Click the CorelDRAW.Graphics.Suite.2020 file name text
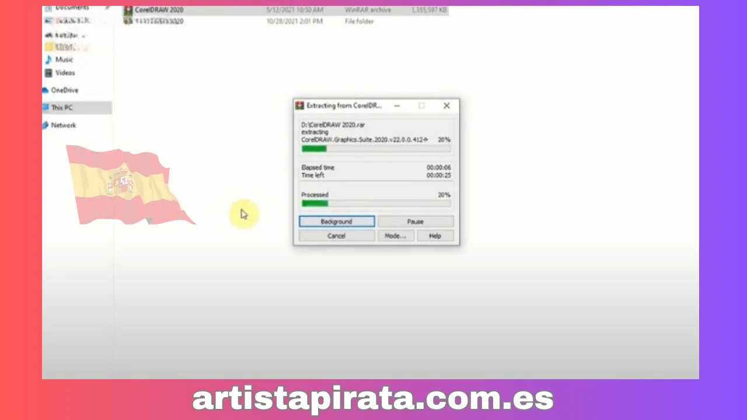747x420 pixels. (364, 140)
